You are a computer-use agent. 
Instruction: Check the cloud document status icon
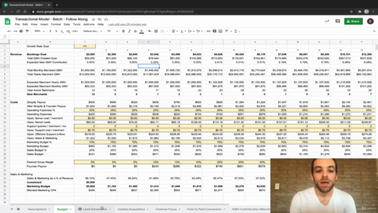[x=106, y=20]
